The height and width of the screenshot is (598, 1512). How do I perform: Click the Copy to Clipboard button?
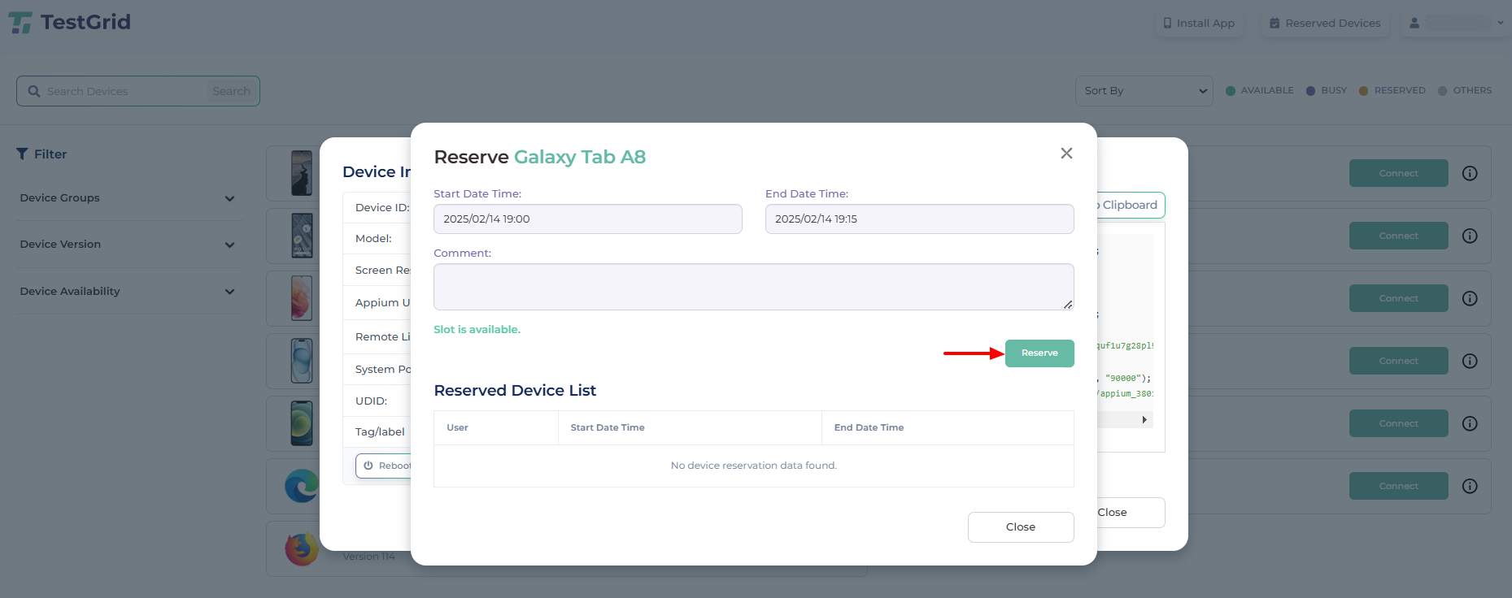tap(1130, 205)
